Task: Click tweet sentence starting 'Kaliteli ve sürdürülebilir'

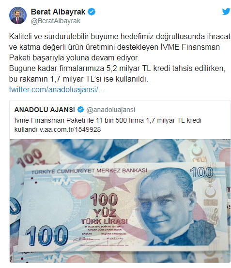Action: pyautogui.click(x=120, y=47)
